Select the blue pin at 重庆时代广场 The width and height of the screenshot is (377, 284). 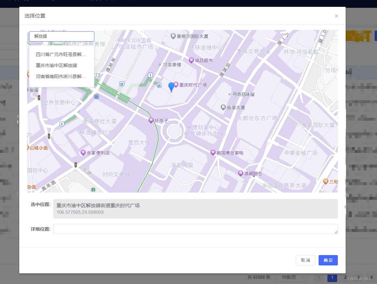point(171,86)
